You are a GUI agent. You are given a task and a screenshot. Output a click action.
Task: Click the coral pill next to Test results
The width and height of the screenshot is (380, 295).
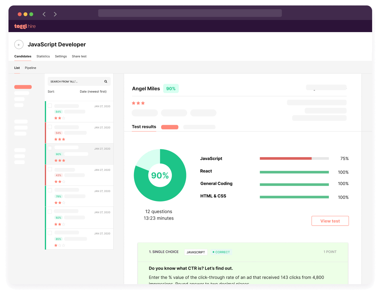tap(170, 127)
